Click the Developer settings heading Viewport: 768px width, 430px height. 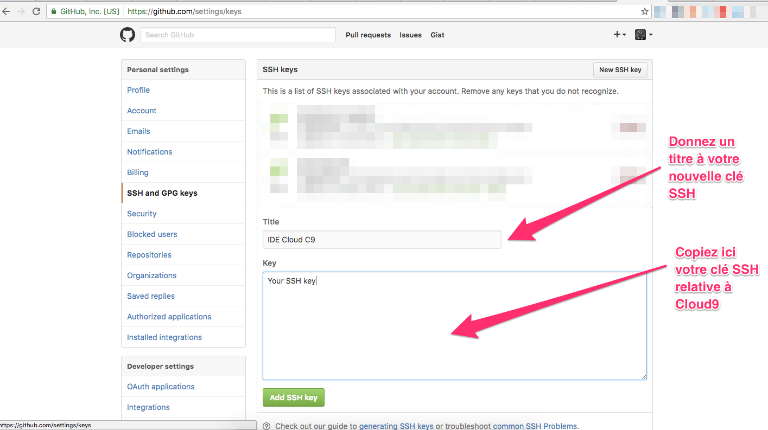click(161, 366)
